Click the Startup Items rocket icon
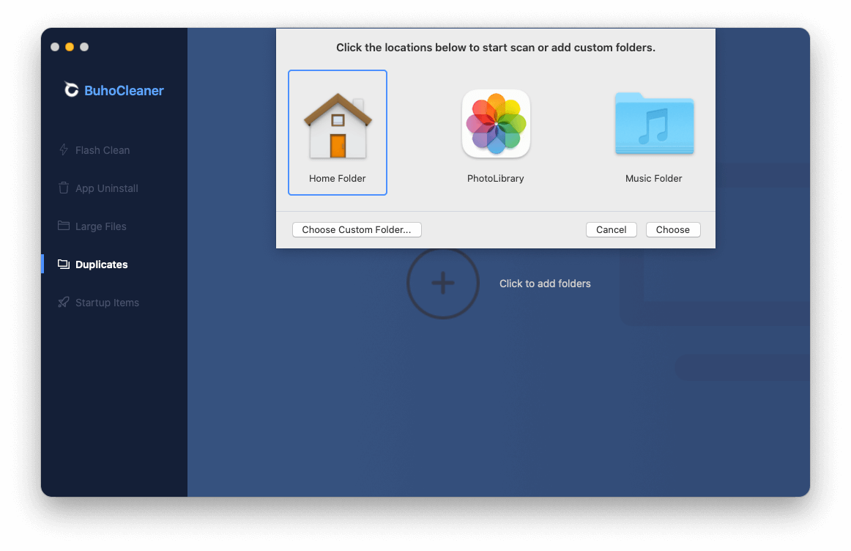The width and height of the screenshot is (851, 551). tap(64, 303)
